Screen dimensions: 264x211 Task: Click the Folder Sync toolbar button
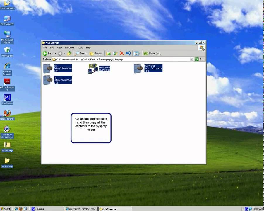152,53
